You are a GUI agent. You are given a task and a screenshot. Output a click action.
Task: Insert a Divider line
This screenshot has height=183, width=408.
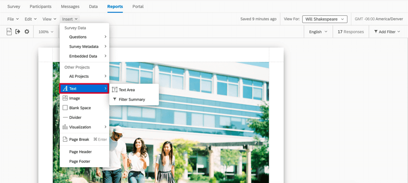point(84,117)
